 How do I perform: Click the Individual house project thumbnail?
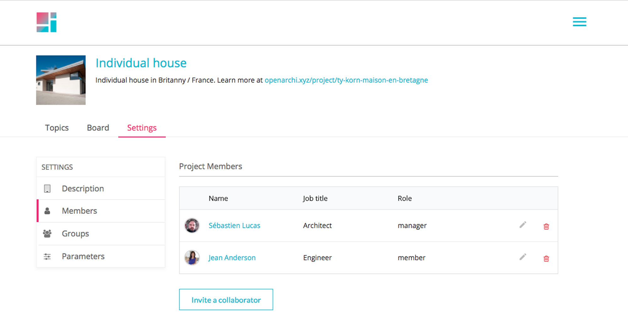(61, 80)
